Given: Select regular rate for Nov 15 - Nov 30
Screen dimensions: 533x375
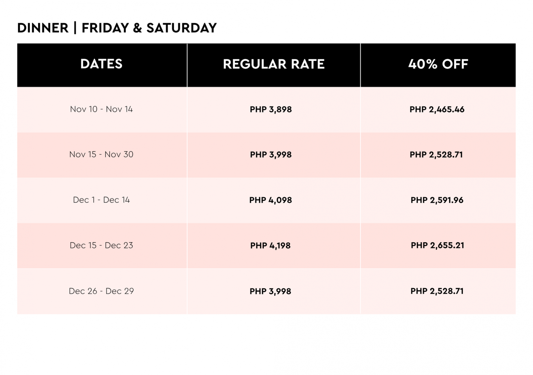Looking at the screenshot, I should coord(271,155).
